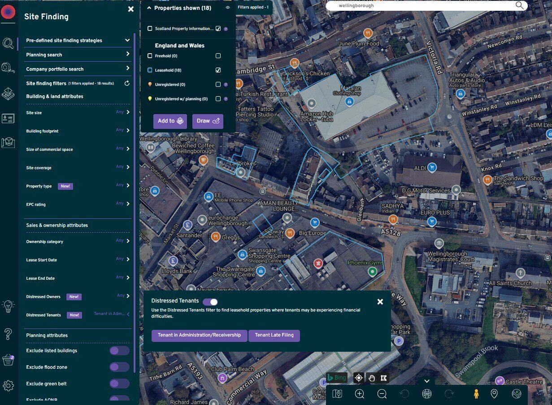
Task: Click the zoom in magnifier icon
Action: (x=360, y=394)
